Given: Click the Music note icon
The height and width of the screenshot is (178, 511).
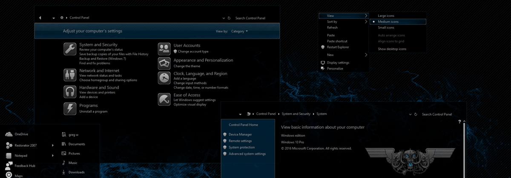Looking at the screenshot, I should tap(64, 163).
